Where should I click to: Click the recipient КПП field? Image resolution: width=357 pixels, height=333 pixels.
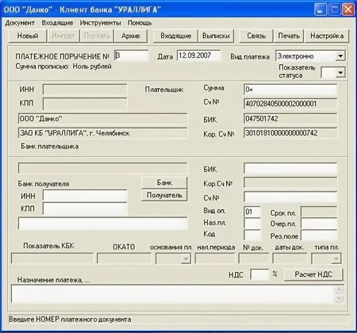[85, 209]
